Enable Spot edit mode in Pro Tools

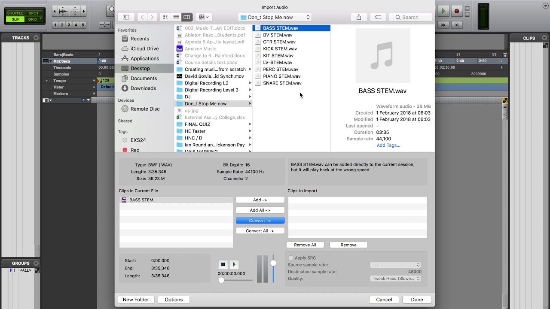pos(34,13)
